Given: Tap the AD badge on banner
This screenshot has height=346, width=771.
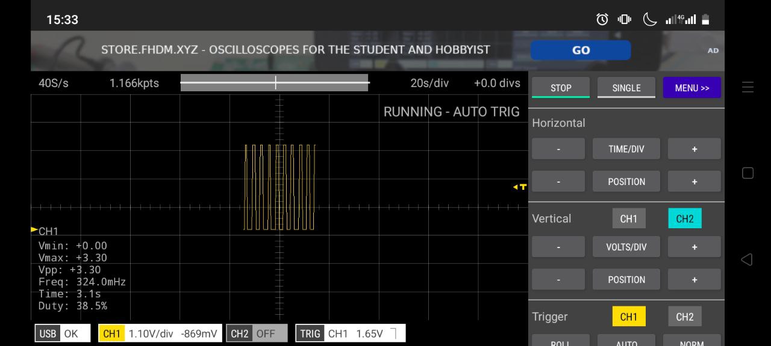Looking at the screenshot, I should [x=713, y=50].
